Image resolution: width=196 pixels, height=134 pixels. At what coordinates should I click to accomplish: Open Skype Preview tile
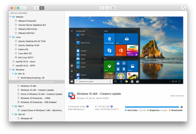[109, 50]
